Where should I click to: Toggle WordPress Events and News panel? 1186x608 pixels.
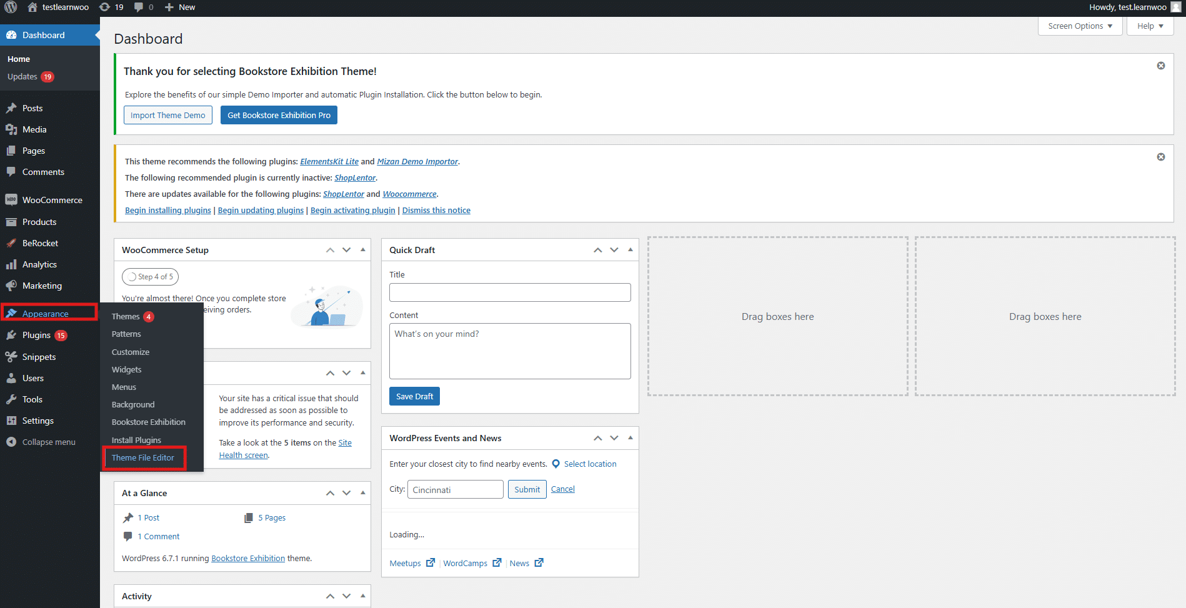point(630,438)
